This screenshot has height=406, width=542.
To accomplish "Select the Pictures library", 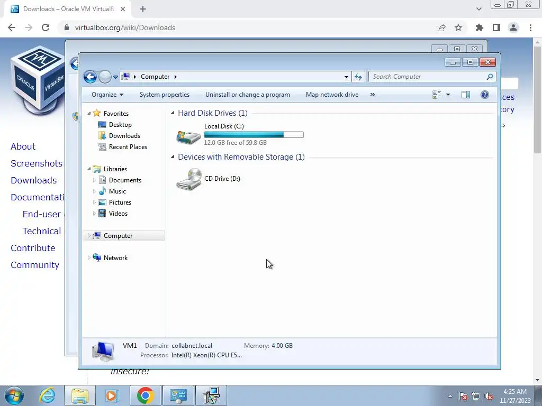I will [x=120, y=202].
